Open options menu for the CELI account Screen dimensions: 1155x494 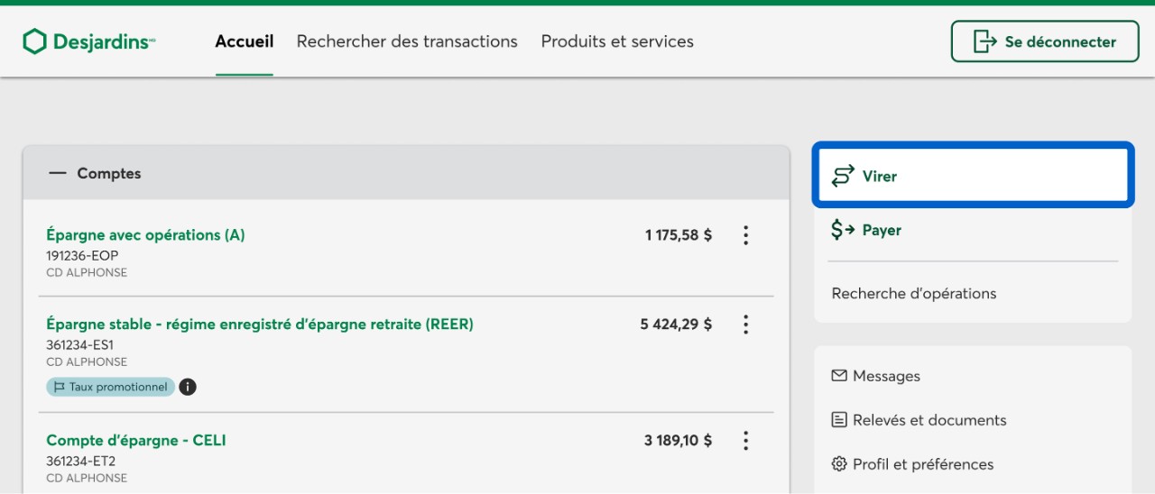(x=745, y=441)
